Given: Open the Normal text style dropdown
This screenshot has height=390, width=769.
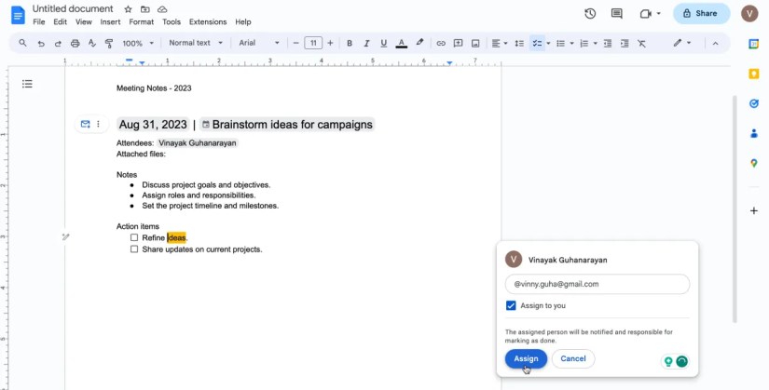Looking at the screenshot, I should click(x=196, y=43).
